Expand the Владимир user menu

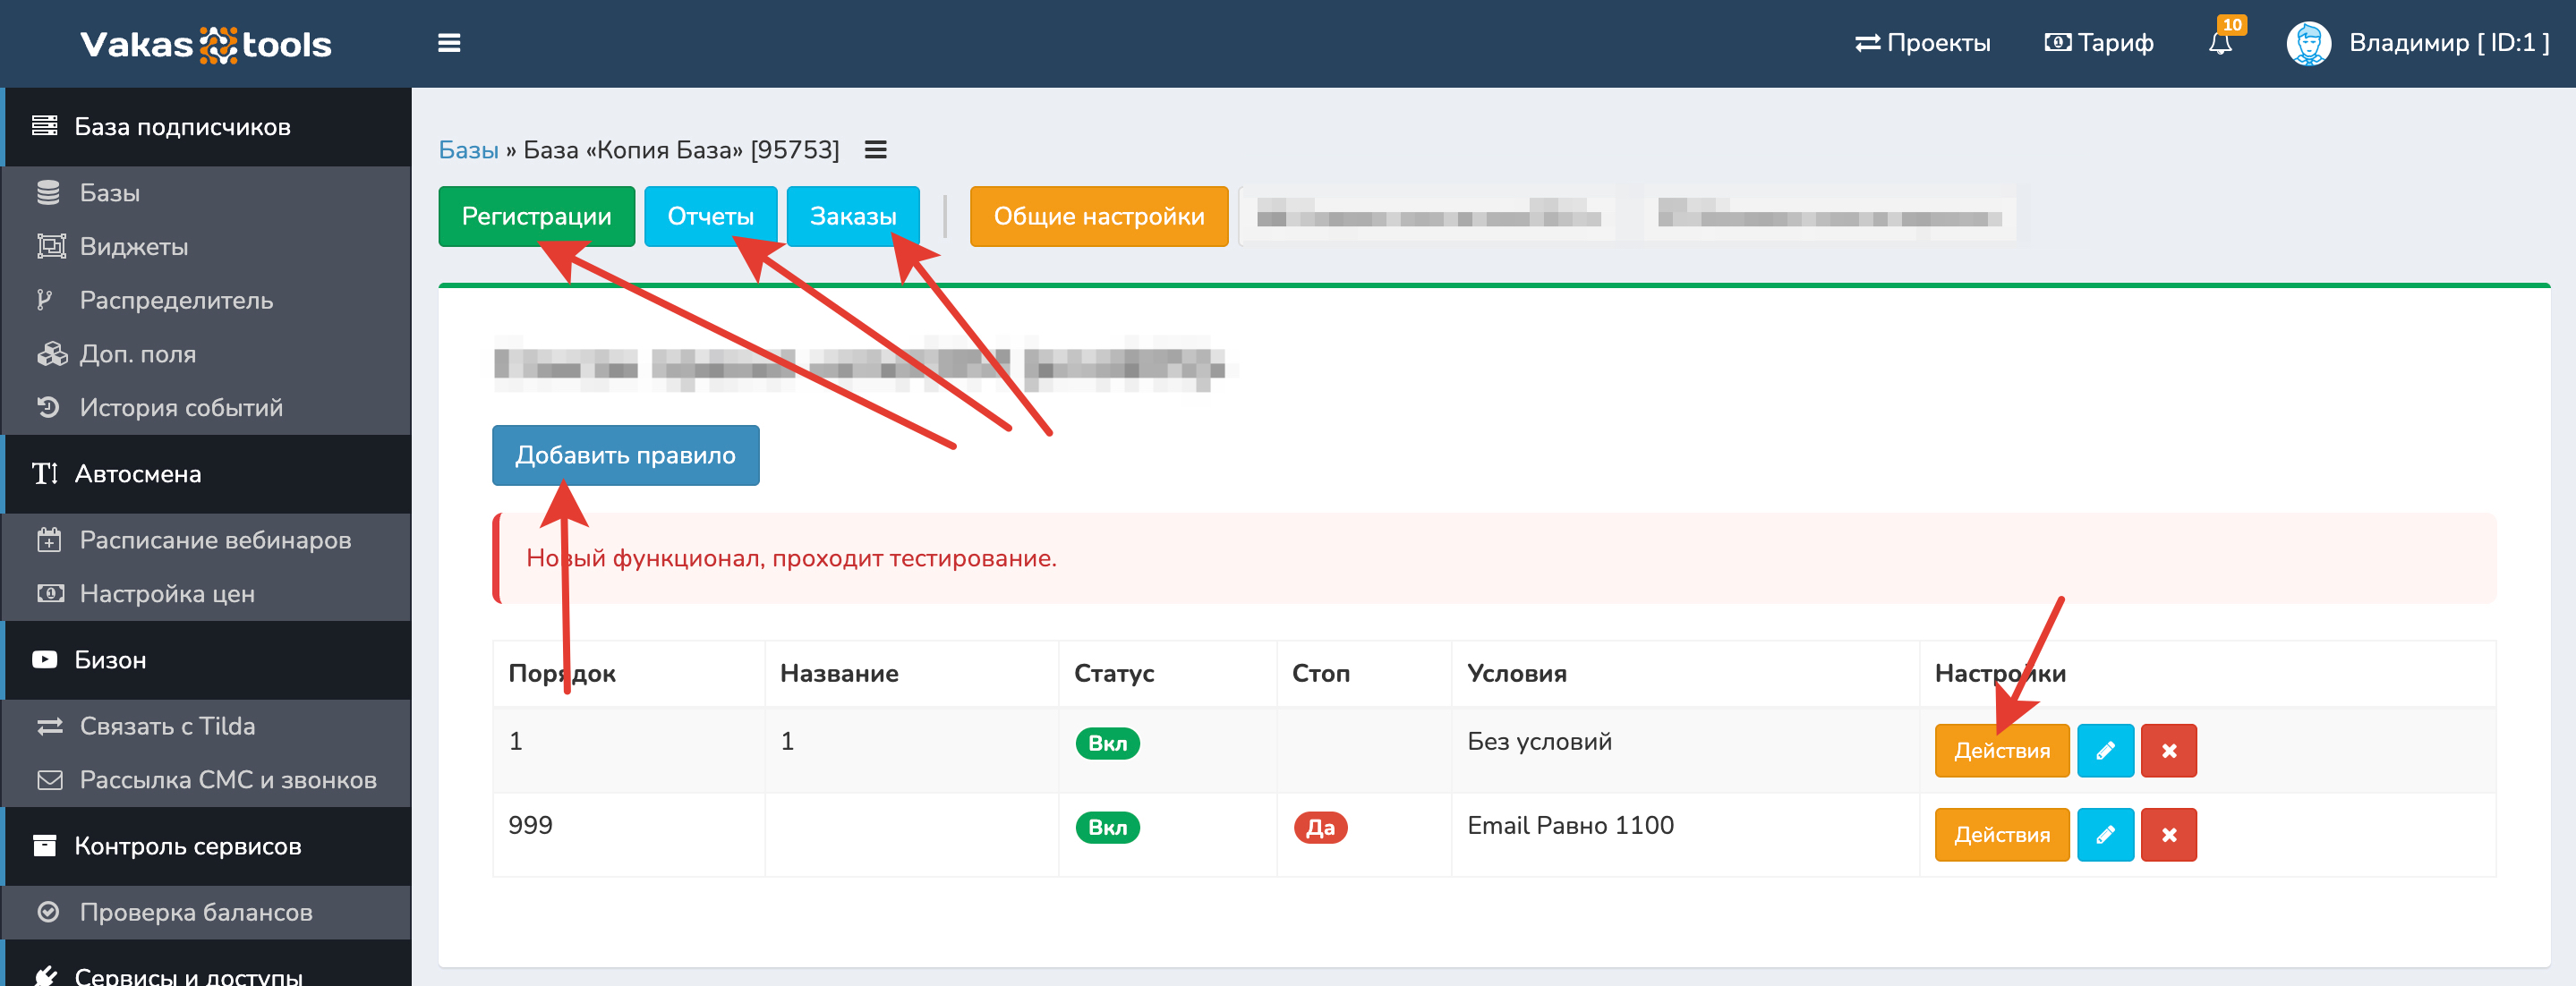pyautogui.click(x=2448, y=43)
